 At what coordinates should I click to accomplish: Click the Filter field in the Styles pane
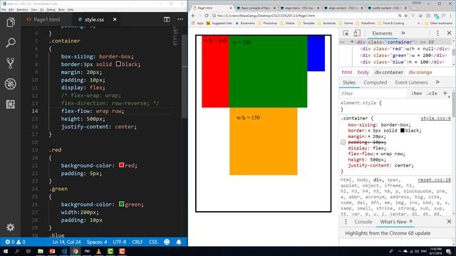pyautogui.click(x=373, y=93)
